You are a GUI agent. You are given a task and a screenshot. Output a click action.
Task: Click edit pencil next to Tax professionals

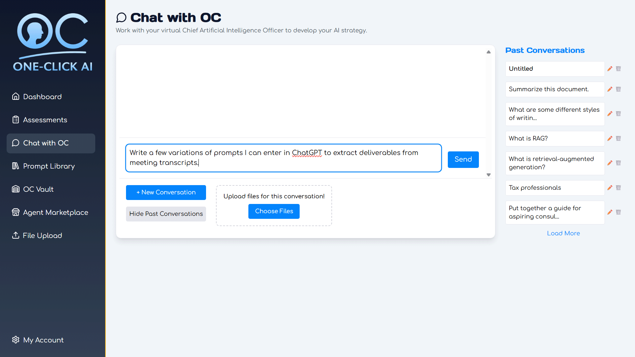coord(610,188)
